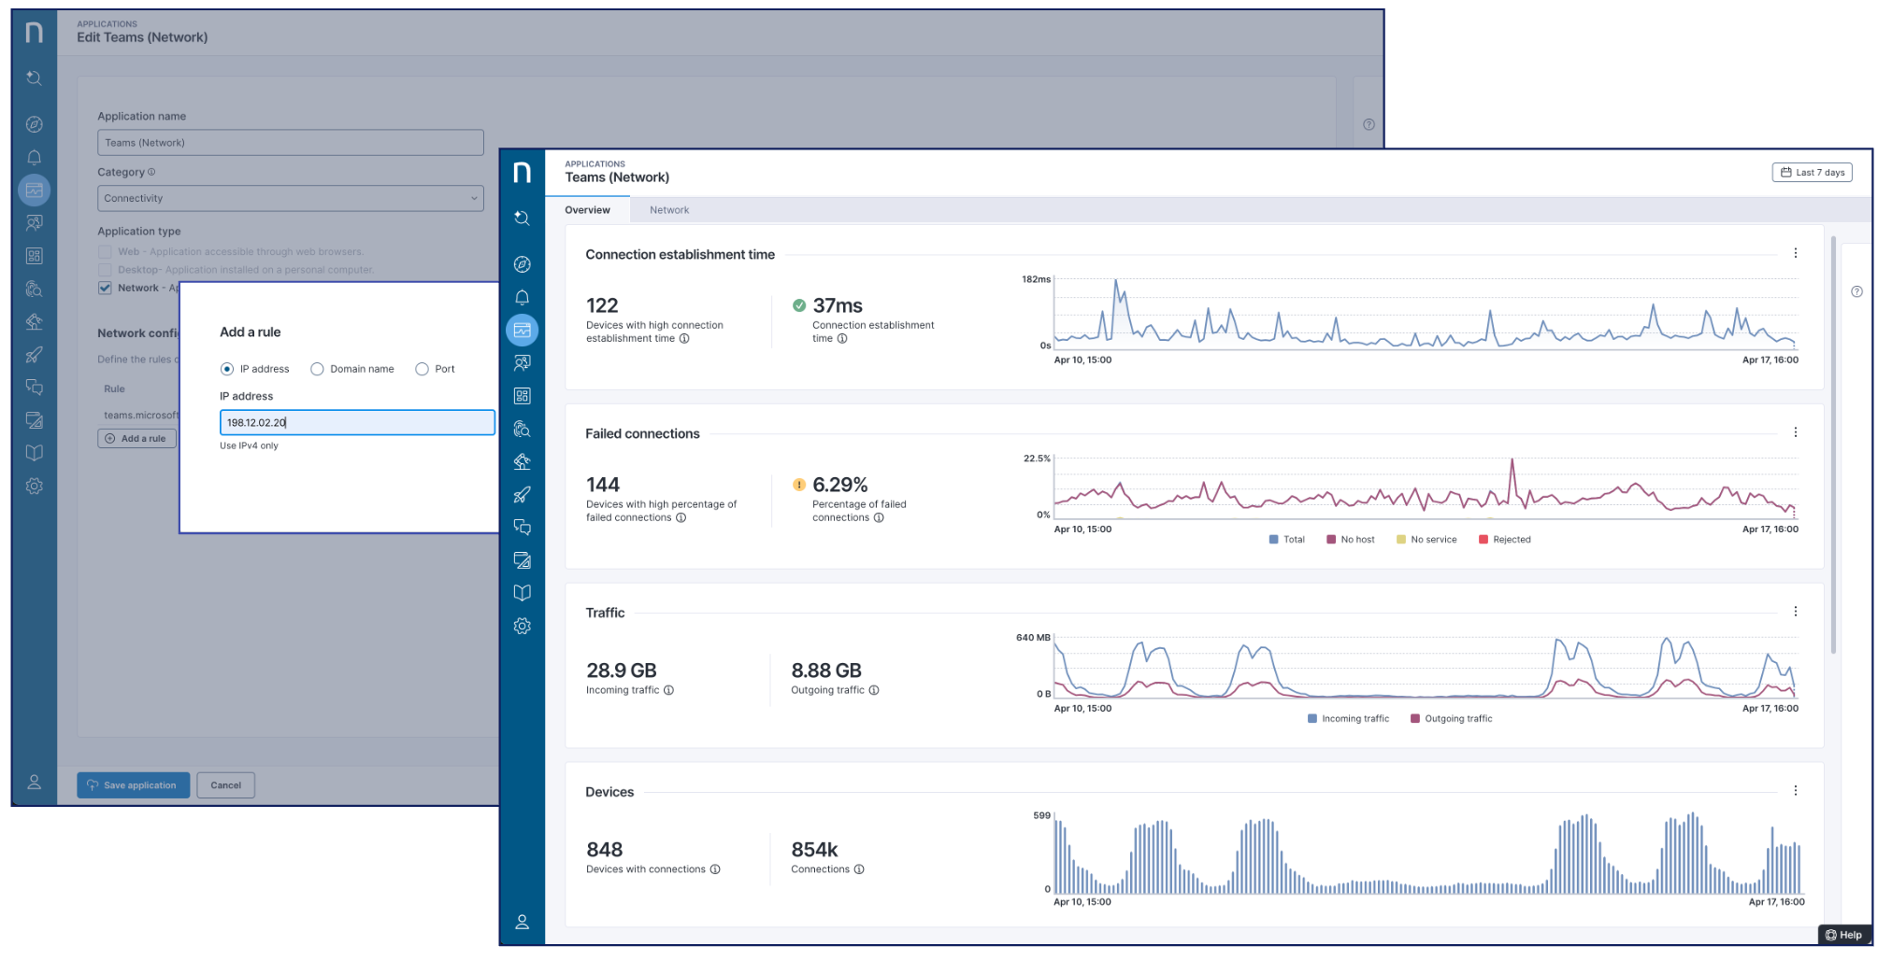This screenshot has width=1892, height=960.
Task: Toggle the Rejected legend color swatch
Action: click(x=1483, y=540)
